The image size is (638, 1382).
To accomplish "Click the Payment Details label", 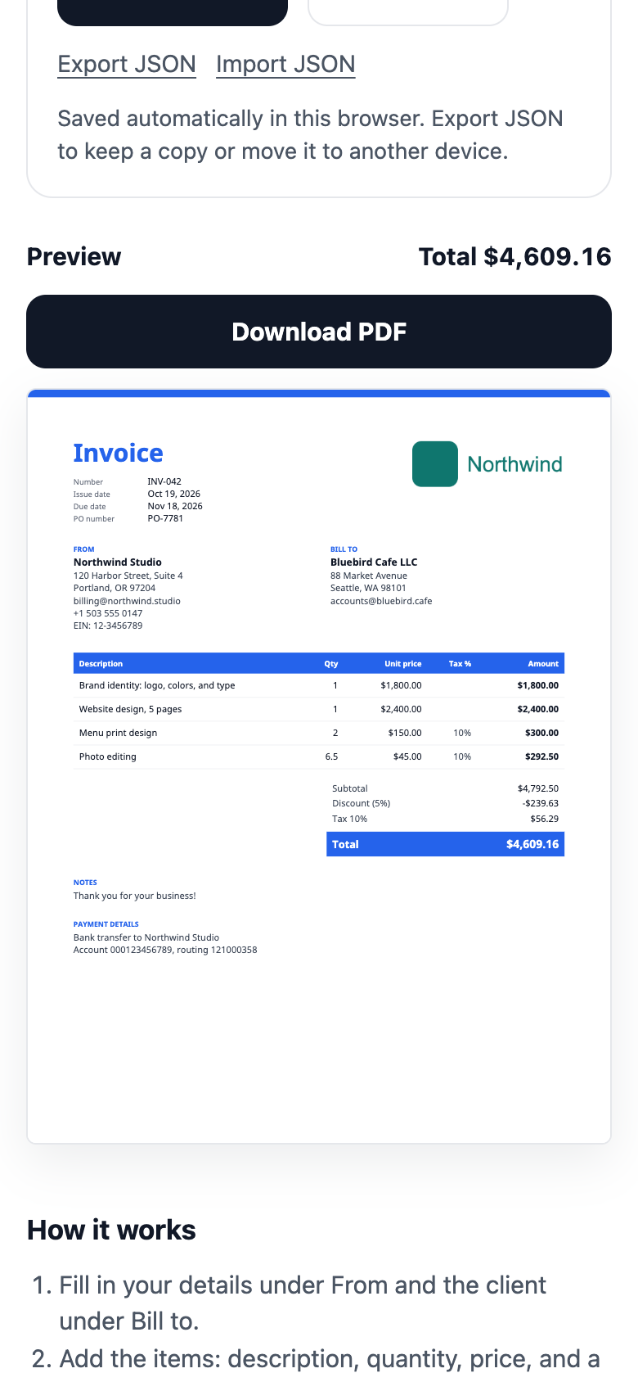I will (106, 924).
